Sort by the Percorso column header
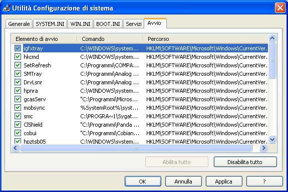Viewport: 288px width, 192px height. point(205,39)
